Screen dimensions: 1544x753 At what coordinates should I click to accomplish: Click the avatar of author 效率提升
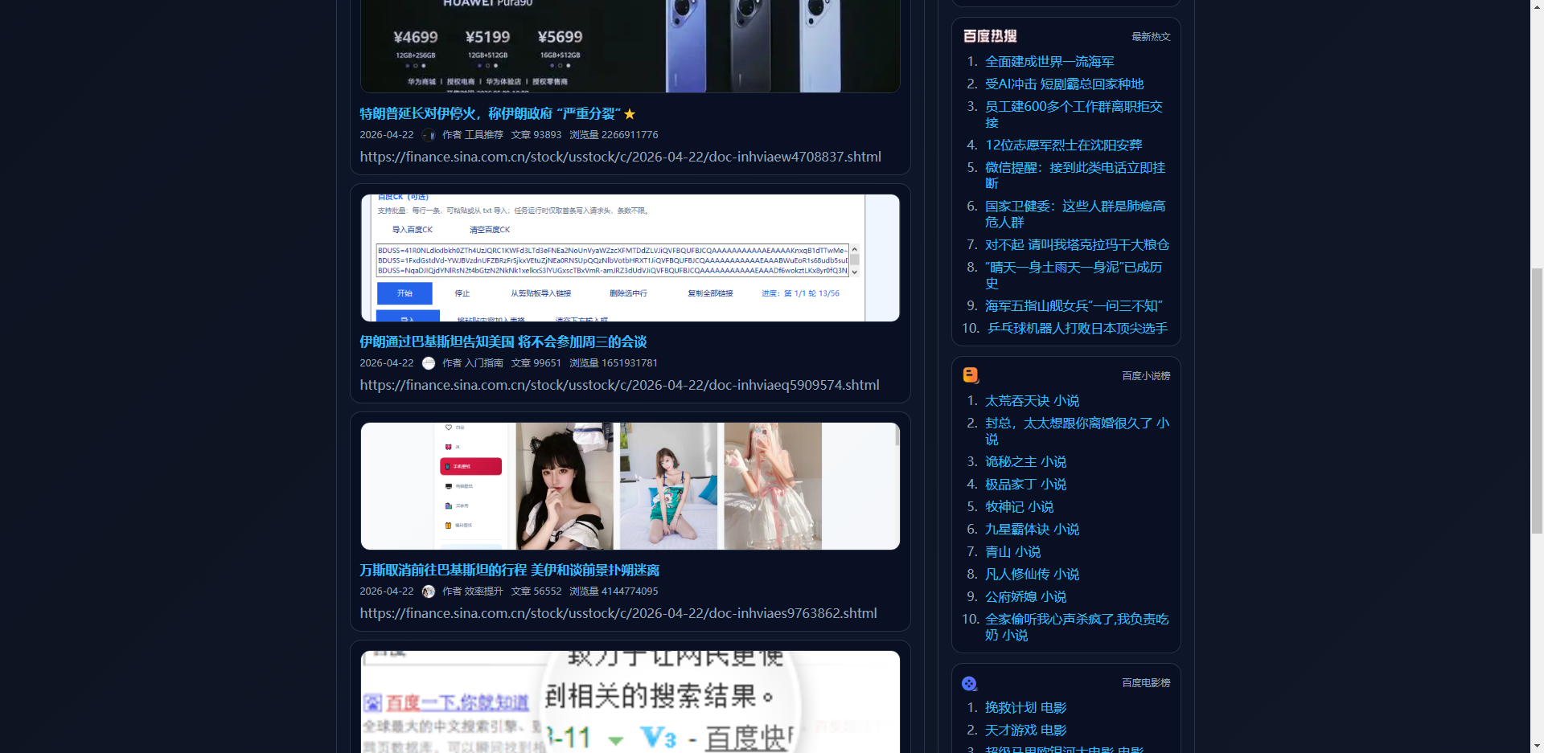pyautogui.click(x=429, y=591)
